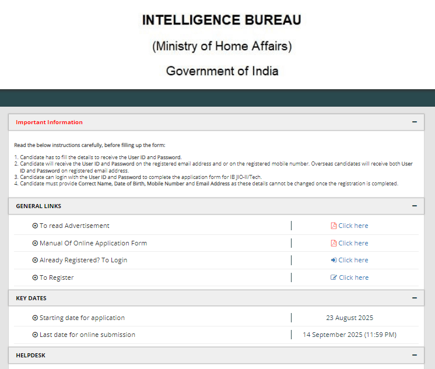Click the bullet icon beside Manual Of Online Application Form
Screen dimensions: 435x369
pos(35,244)
